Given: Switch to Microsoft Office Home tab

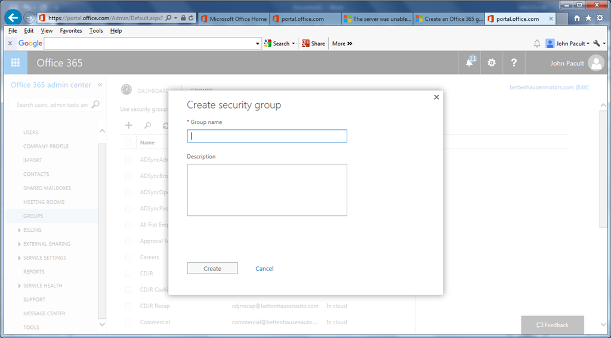Looking at the screenshot, I should point(234,18).
